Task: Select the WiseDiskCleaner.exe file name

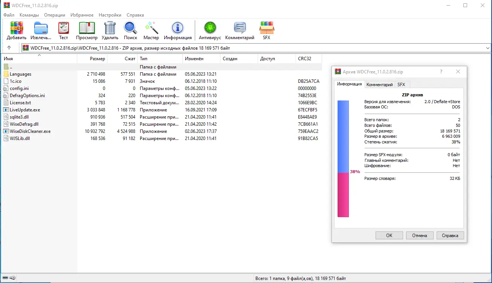Action: (x=30, y=131)
